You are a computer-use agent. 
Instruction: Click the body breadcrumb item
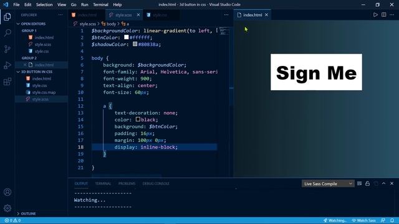[111, 24]
